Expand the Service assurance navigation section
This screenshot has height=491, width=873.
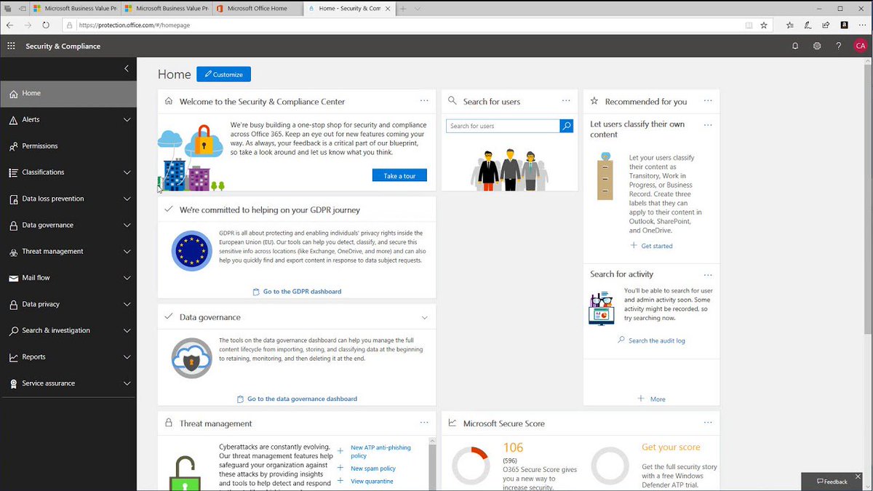pyautogui.click(x=127, y=383)
